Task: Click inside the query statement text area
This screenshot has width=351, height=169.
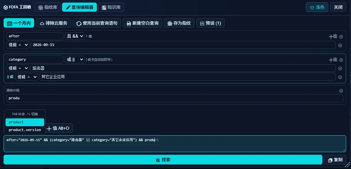Action: 175,144
